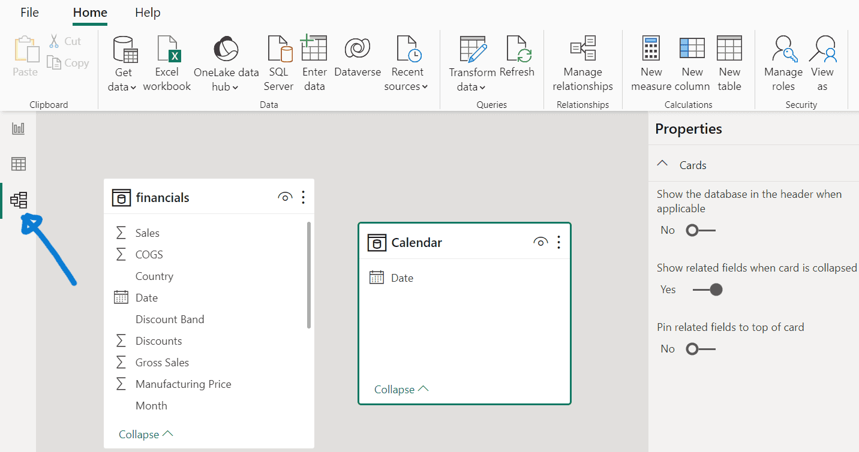Collapse the Cards section in Properties

pos(663,165)
